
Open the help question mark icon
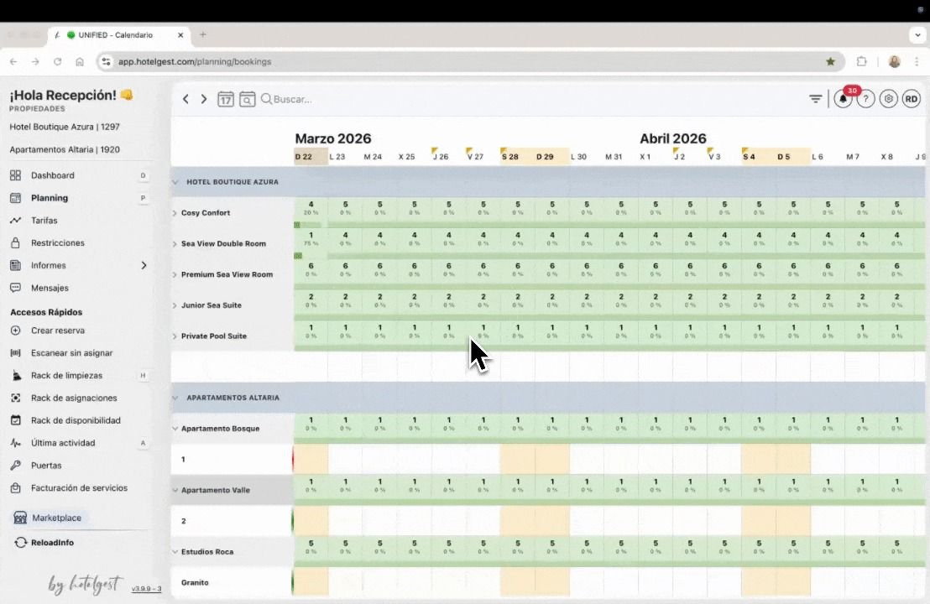click(x=865, y=99)
